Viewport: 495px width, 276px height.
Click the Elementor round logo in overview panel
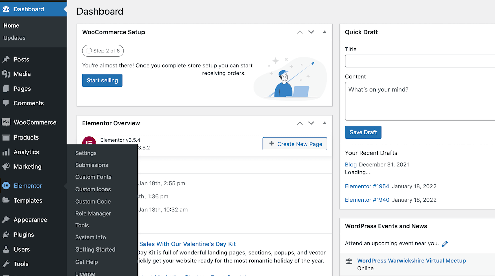click(89, 141)
